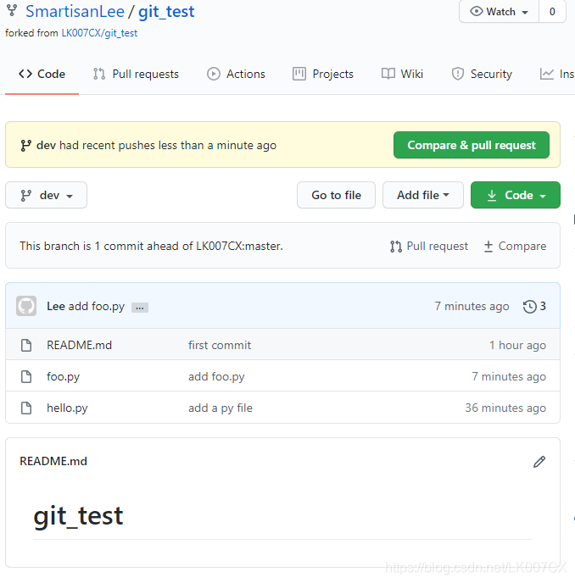Open commit history clock icon
This screenshot has width=575, height=583.
530,307
